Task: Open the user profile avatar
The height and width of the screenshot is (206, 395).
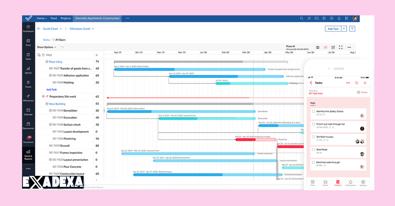Action: pos(355,18)
